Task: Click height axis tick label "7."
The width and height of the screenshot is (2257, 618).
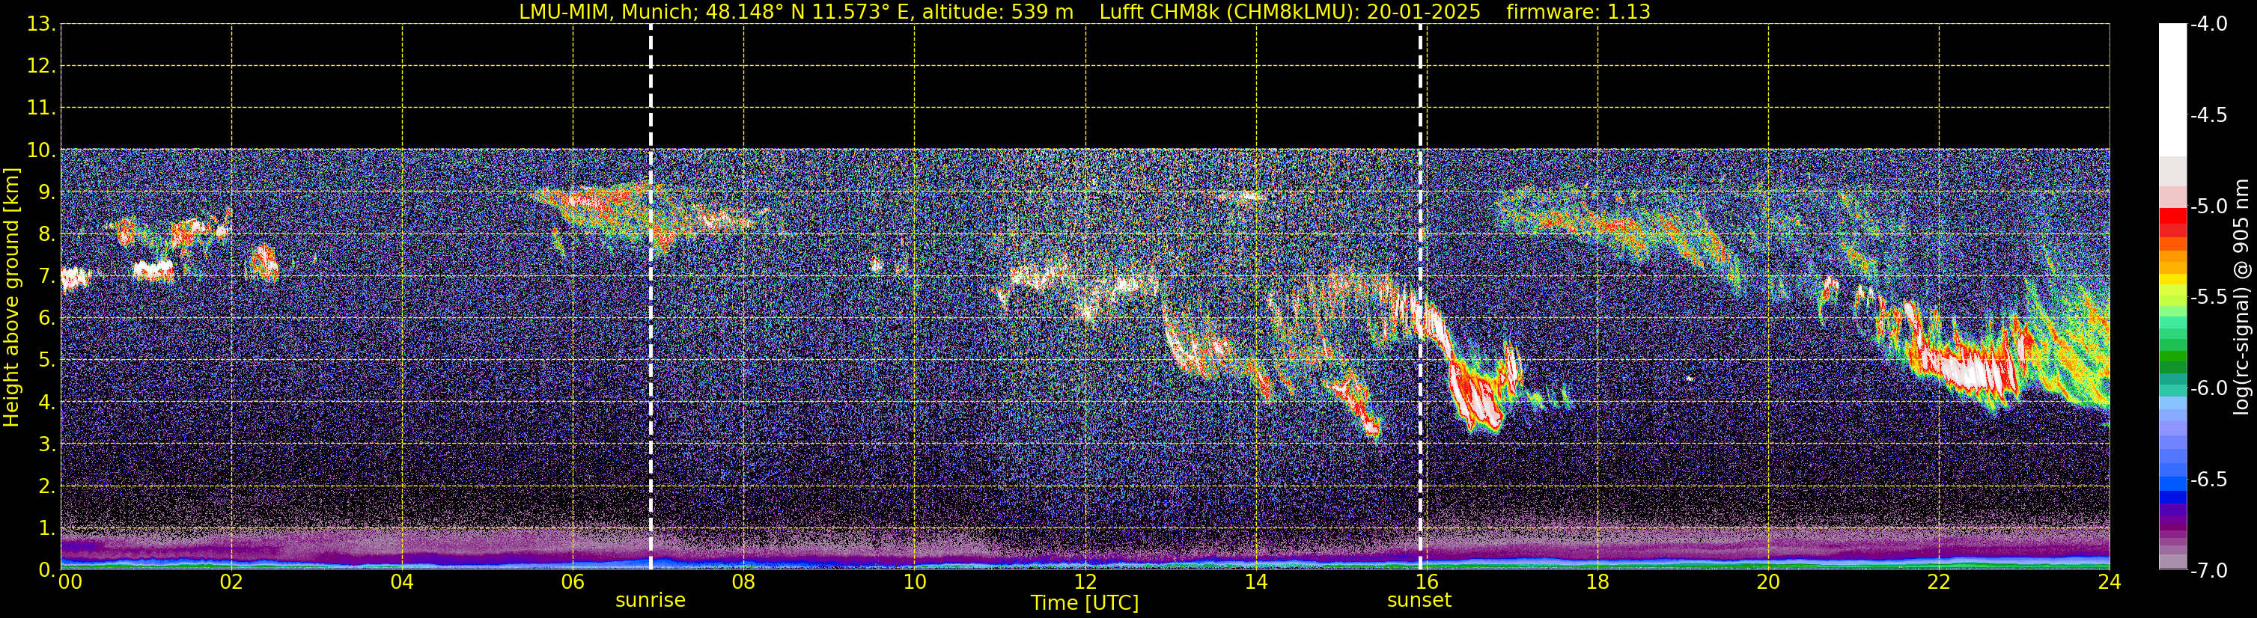Action: click(x=46, y=277)
